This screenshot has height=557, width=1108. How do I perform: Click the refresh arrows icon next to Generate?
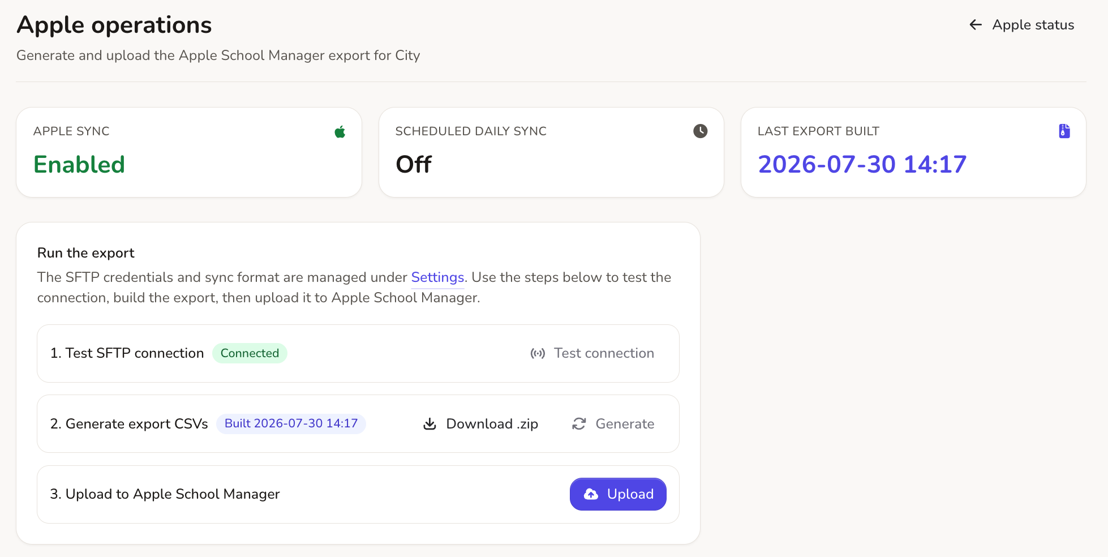pos(579,424)
